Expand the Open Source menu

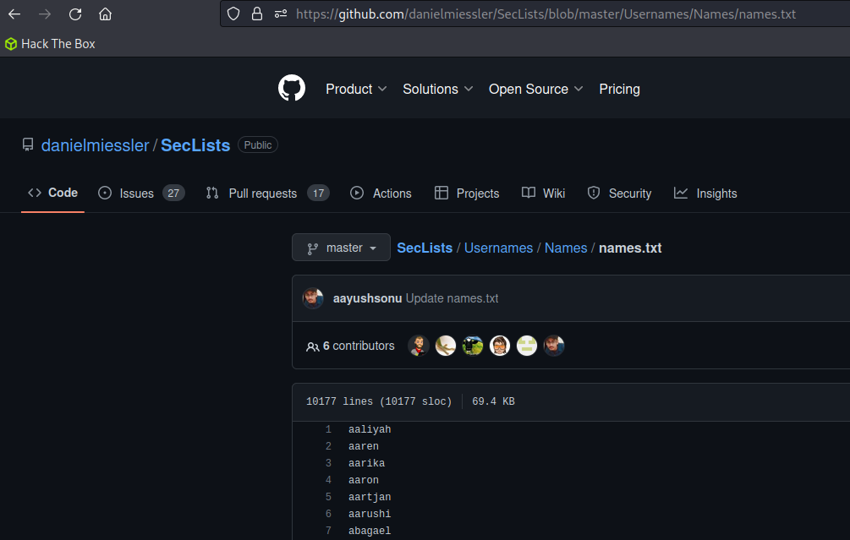click(x=535, y=89)
